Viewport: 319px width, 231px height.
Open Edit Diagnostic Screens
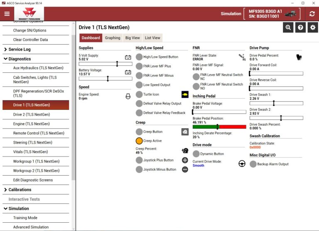tap(36, 180)
